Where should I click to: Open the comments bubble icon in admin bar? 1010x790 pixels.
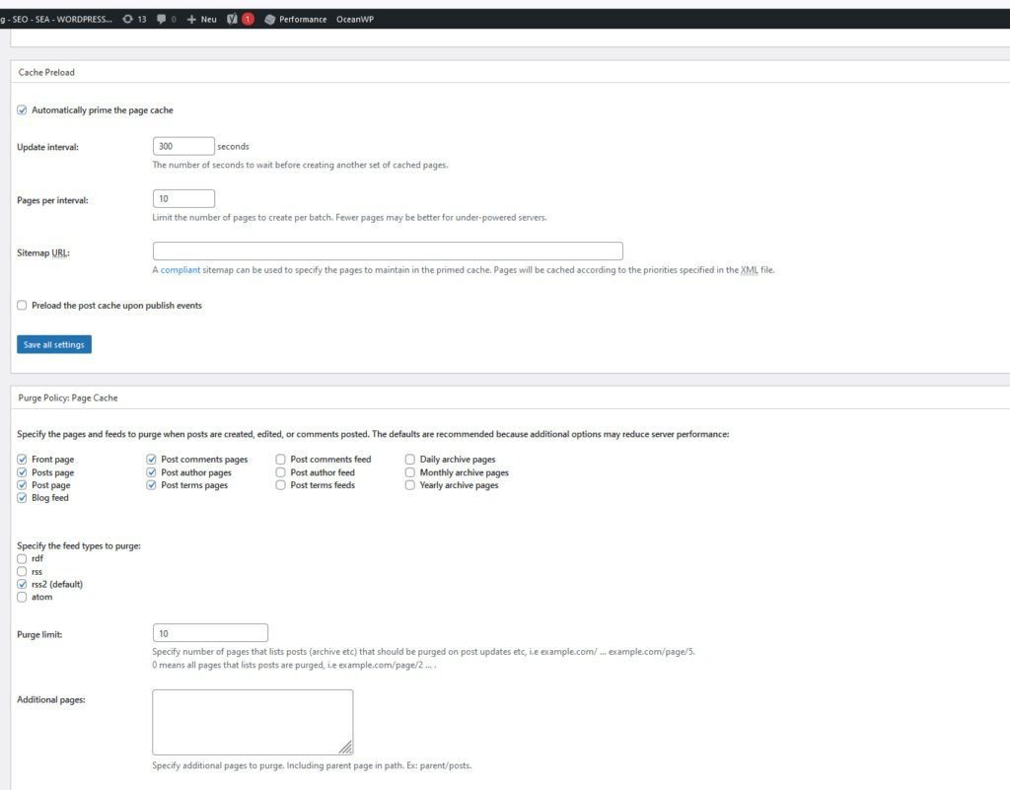tap(161, 20)
